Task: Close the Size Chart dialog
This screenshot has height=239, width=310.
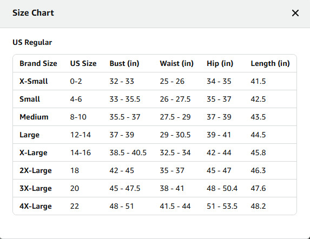Action: click(x=295, y=13)
